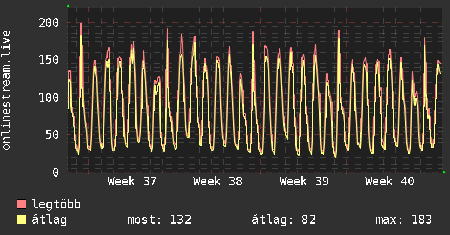The image size is (450, 235).
Task: Click the 'átlag: 82' statistic
Action: pyautogui.click(x=283, y=220)
